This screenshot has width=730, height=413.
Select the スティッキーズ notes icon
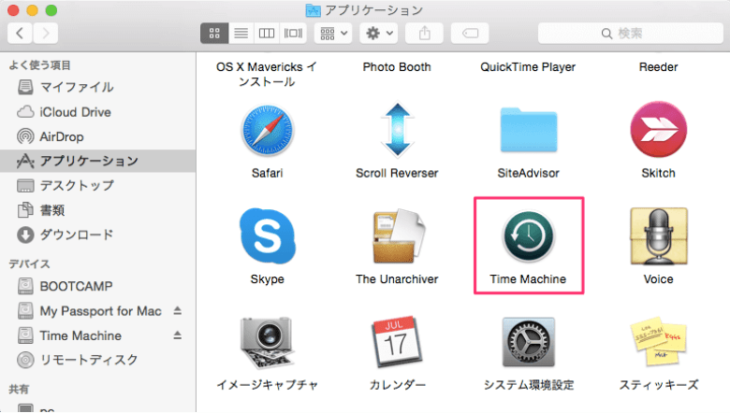[x=658, y=343]
